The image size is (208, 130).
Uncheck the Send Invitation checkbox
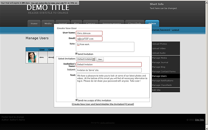[x=76, y=54]
